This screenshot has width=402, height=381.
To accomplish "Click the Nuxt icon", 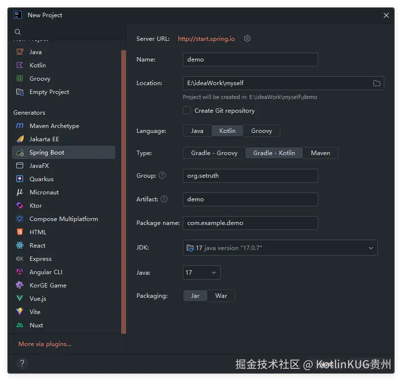I will pyautogui.click(x=20, y=325).
